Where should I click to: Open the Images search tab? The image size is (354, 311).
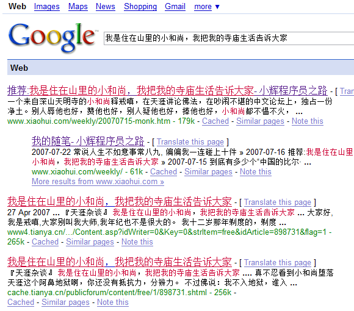click(x=47, y=7)
